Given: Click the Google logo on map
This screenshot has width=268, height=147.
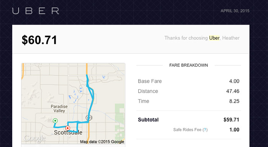Looking at the screenshot, I should click(35, 139).
